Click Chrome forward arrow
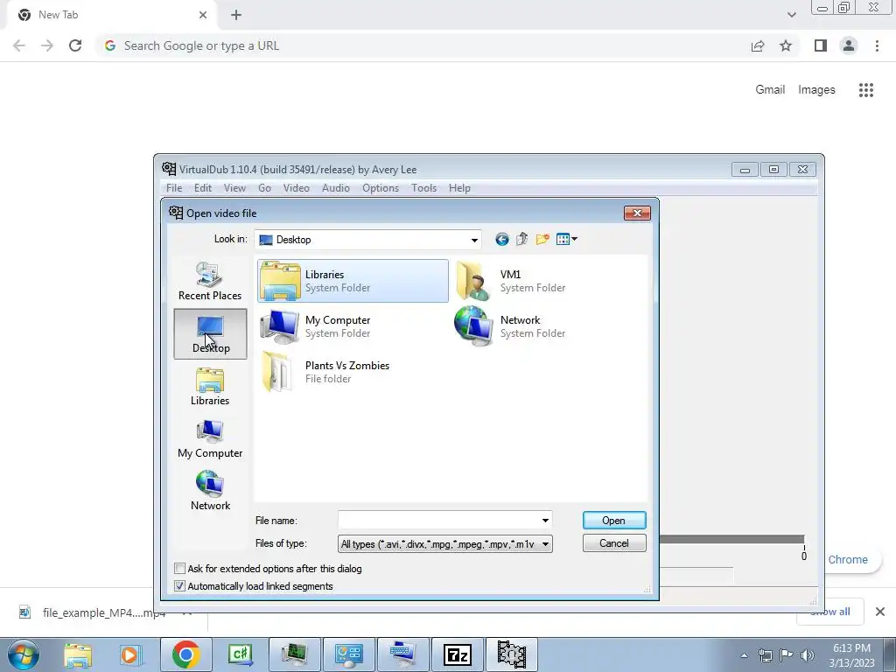Image resolution: width=896 pixels, height=672 pixels. point(47,45)
